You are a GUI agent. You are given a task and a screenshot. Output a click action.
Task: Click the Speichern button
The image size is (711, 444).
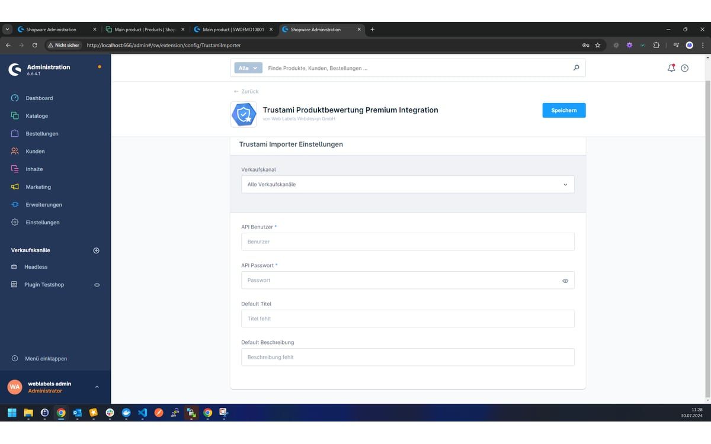[564, 110]
